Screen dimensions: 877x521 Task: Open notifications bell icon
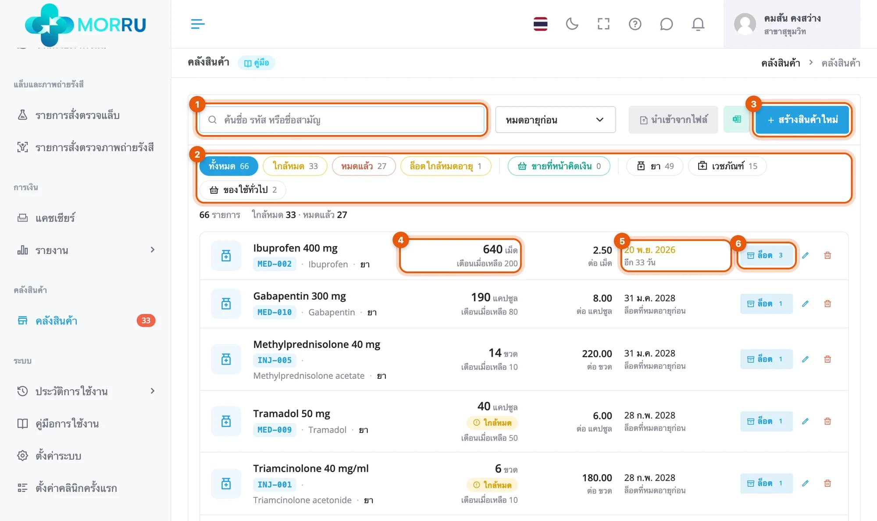[698, 24]
